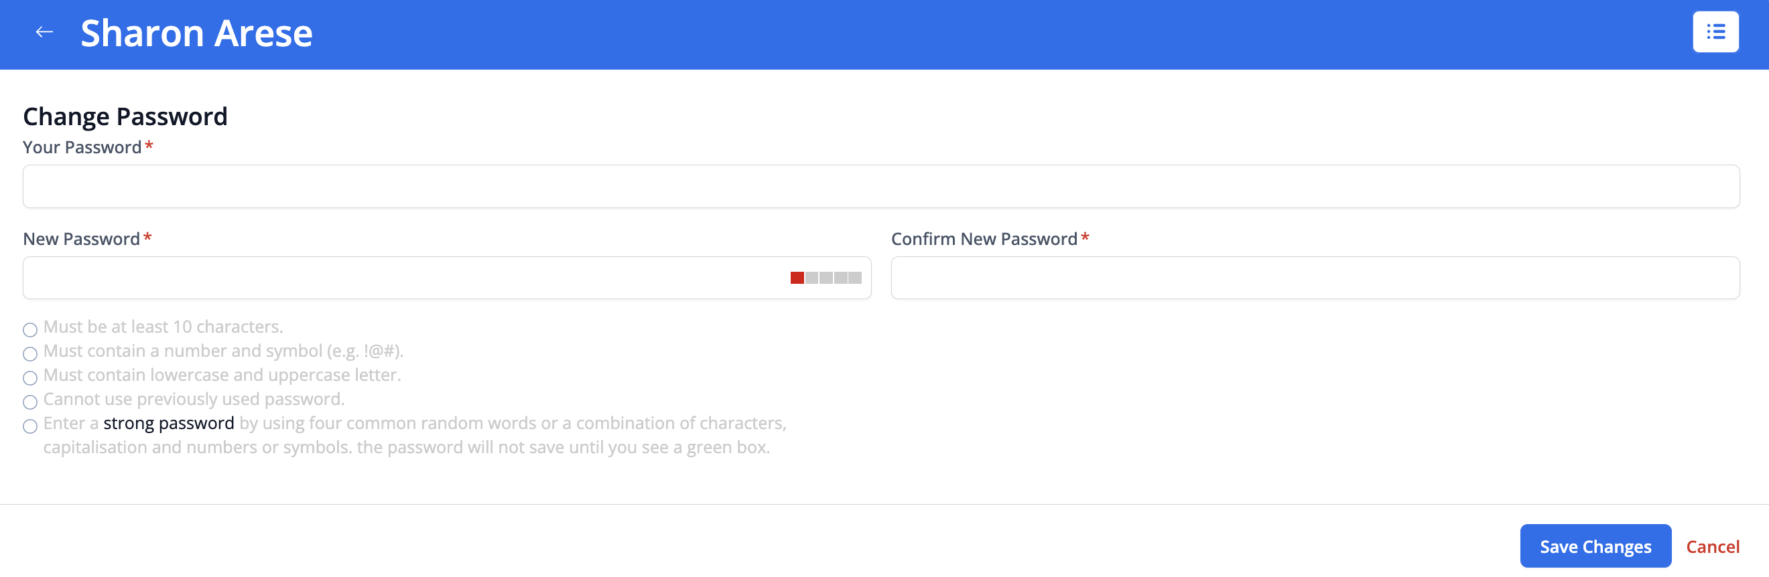Screen dimensions: 1769x577
Task: Click the red Cancel link
Action: tap(1712, 547)
